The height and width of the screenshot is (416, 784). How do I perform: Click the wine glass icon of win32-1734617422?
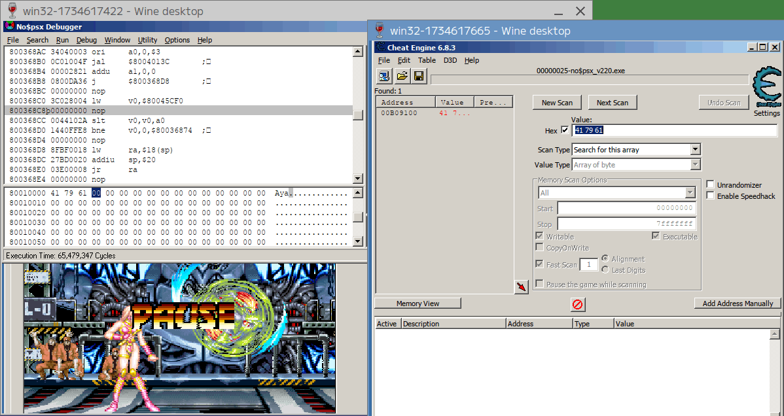pos(12,10)
